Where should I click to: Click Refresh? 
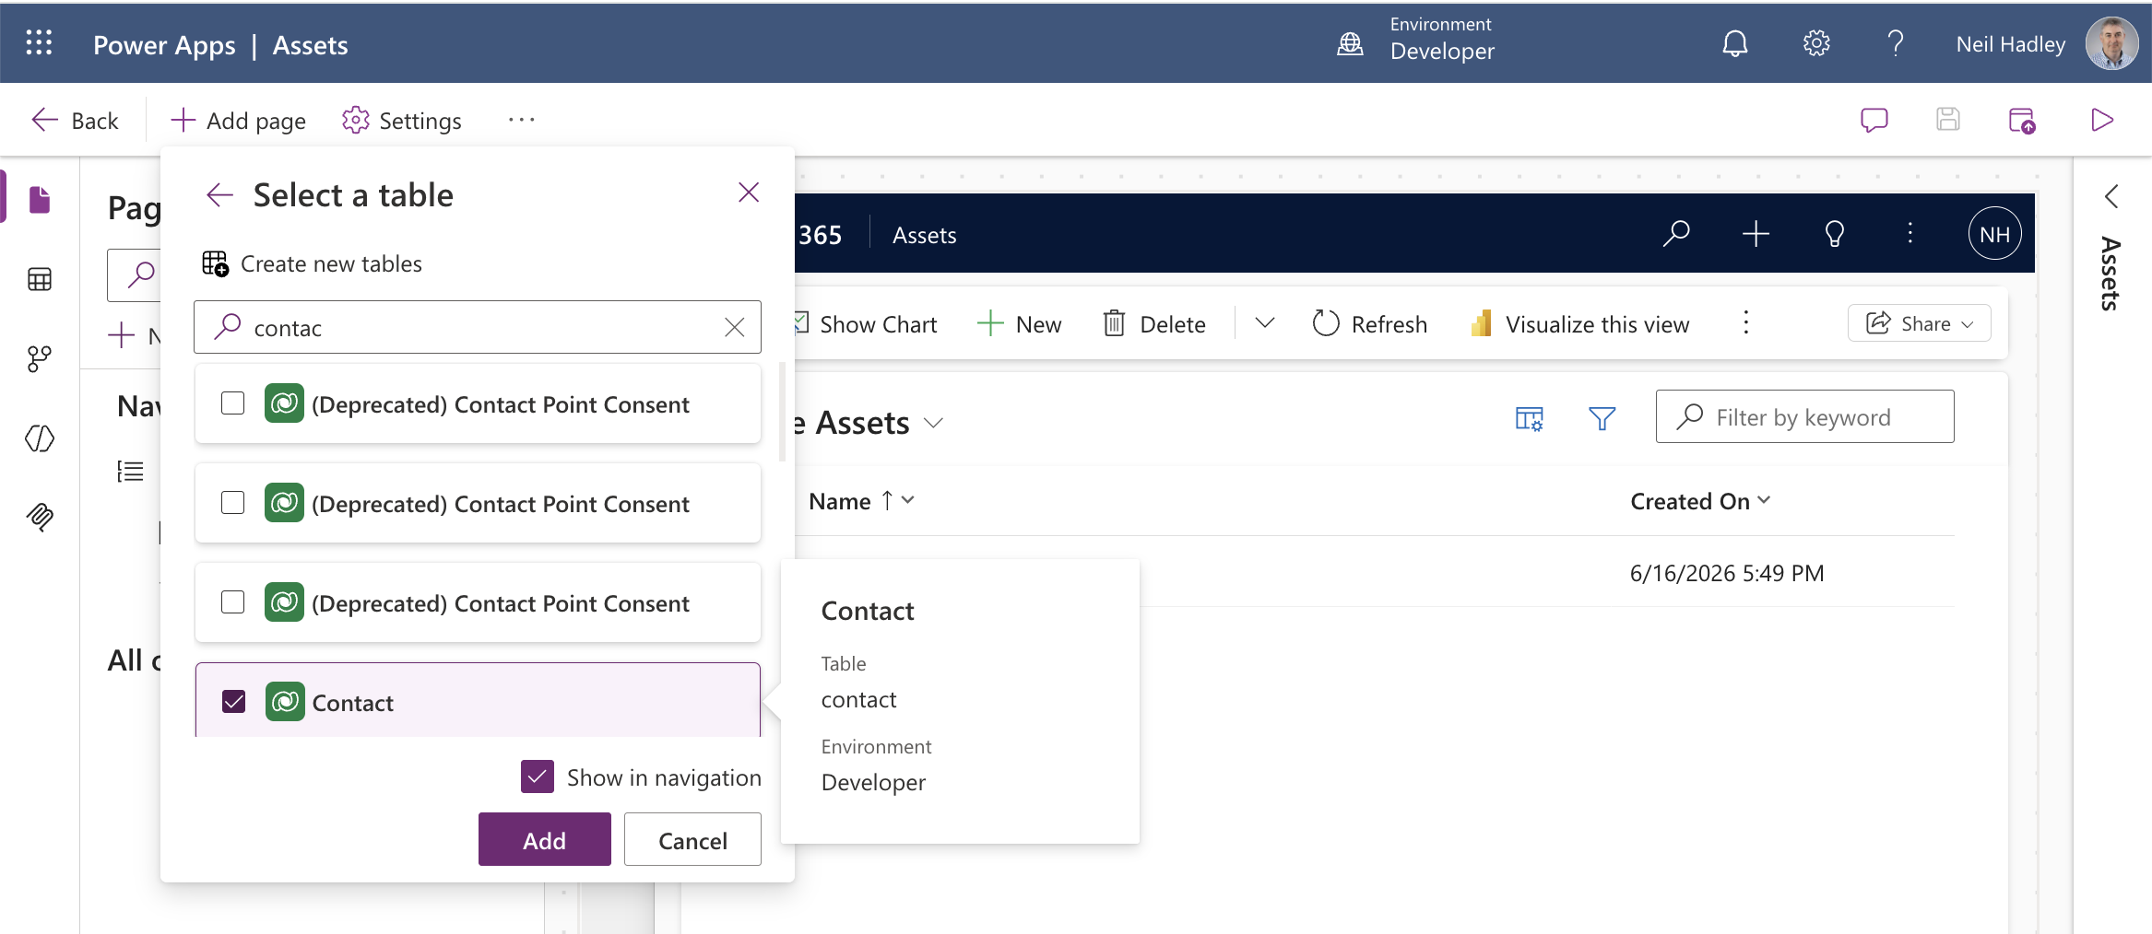tap(1369, 323)
